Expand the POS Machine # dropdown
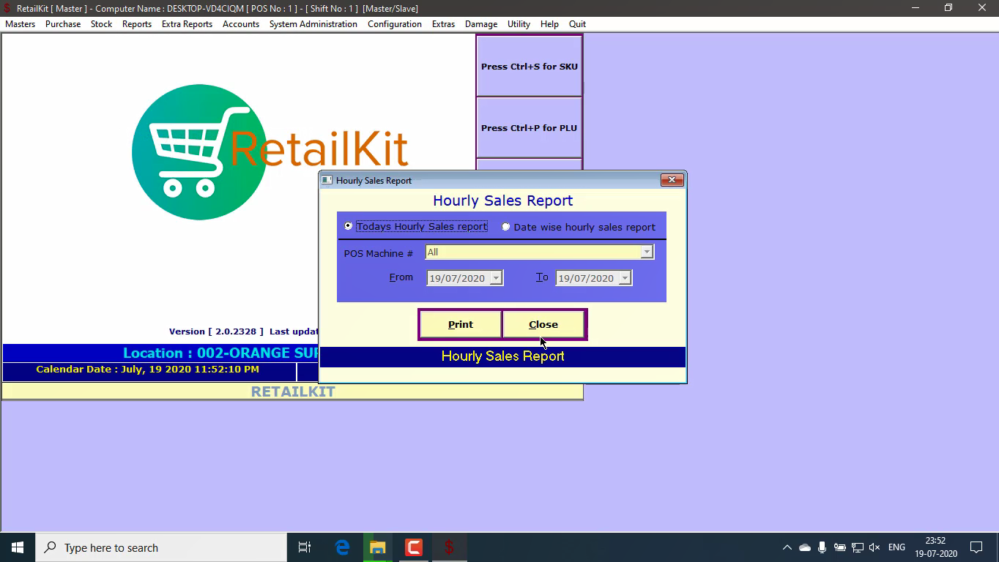This screenshot has height=562, width=999. coord(646,252)
